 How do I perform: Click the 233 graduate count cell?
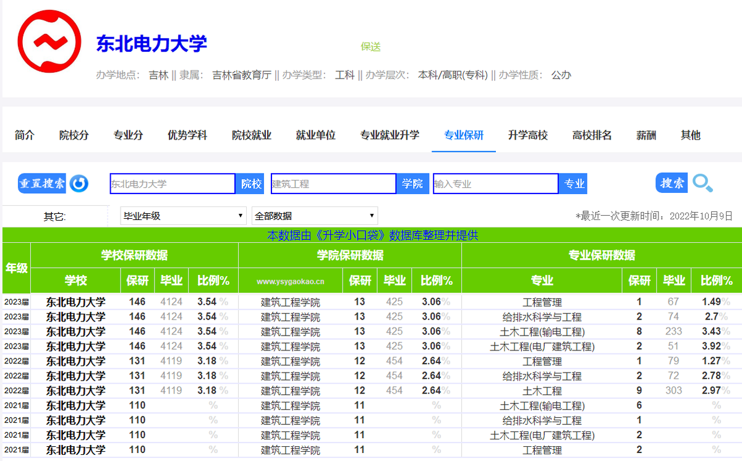(x=673, y=331)
